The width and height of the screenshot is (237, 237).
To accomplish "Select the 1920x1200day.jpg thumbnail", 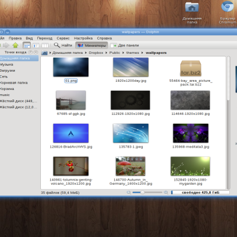I will coord(131,67).
